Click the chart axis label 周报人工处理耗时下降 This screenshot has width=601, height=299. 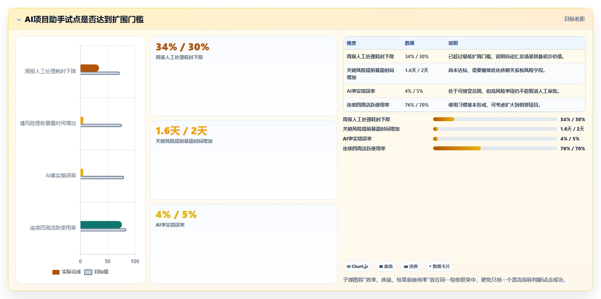point(50,71)
